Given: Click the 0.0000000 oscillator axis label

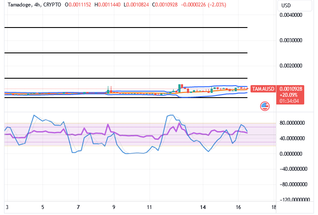Looking at the screenshot, I should pyautogui.click(x=291, y=154).
